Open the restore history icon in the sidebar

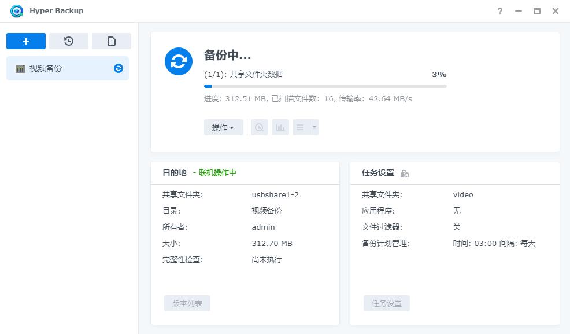coord(68,41)
